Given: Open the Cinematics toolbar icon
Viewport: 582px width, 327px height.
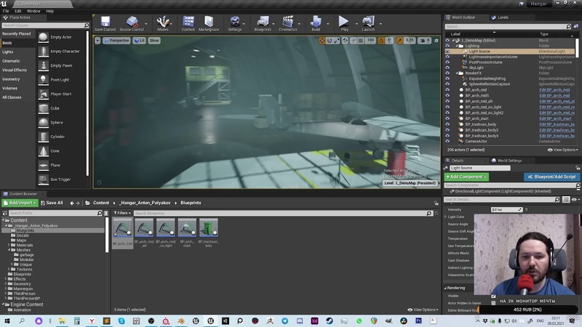Looking at the screenshot, I should (287, 23).
